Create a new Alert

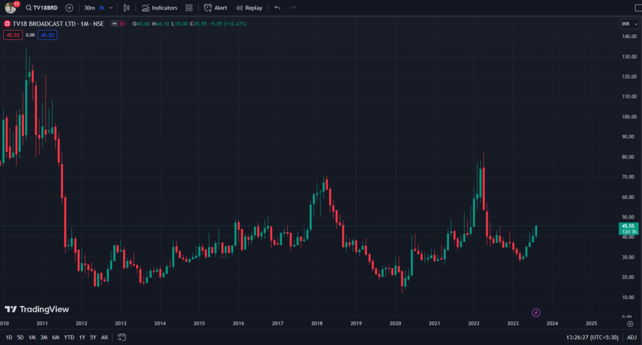coord(216,8)
